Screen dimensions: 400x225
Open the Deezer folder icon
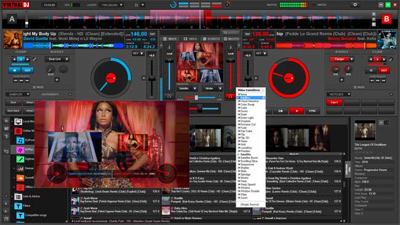pos(20,168)
